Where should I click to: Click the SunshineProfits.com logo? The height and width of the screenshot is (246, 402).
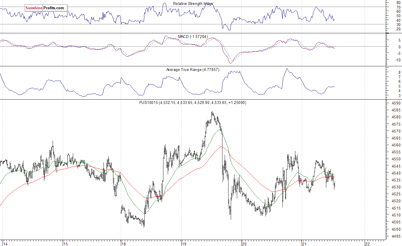(x=46, y=8)
